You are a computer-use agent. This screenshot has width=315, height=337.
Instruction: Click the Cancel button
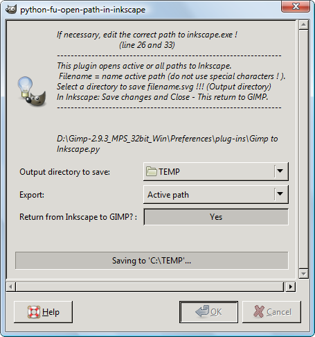(271, 312)
